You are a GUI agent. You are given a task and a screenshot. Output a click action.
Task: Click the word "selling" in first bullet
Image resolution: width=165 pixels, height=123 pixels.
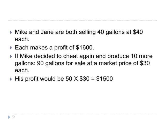click(87, 32)
